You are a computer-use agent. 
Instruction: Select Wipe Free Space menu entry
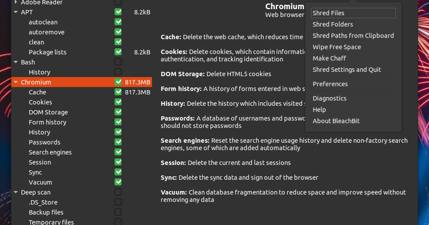click(x=353, y=47)
